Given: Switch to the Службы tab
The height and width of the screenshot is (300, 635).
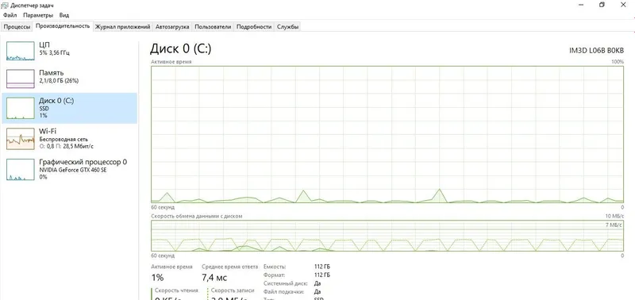Looking at the screenshot, I should coord(287,27).
